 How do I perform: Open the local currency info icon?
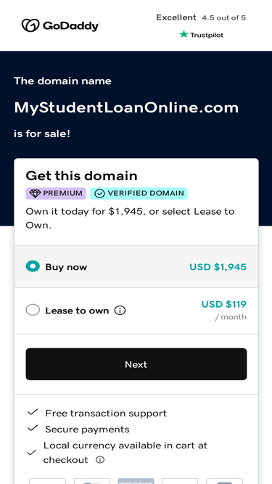coord(99,460)
